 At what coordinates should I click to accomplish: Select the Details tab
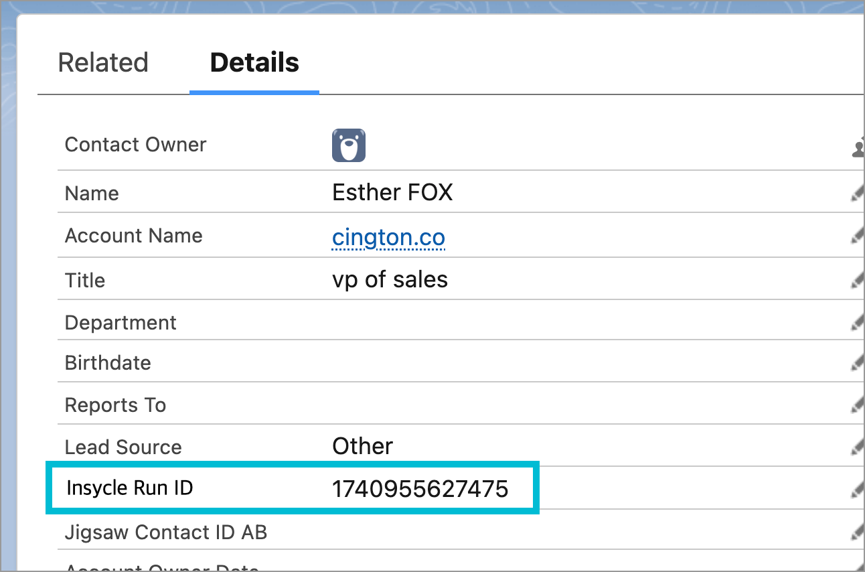click(x=254, y=62)
